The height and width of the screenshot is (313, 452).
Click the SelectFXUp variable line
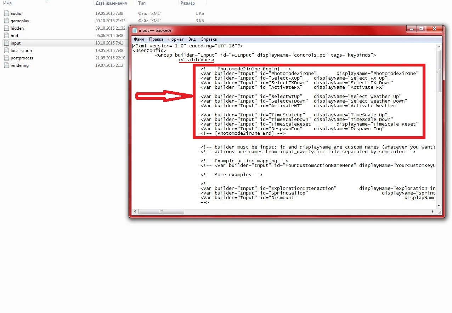[294, 78]
